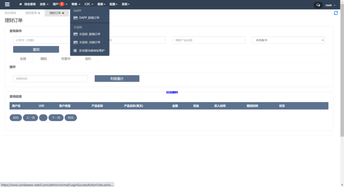The height and width of the screenshot is (187, 344).
Task: Click the home icon beside 综合查询
Action: coord(21,4)
